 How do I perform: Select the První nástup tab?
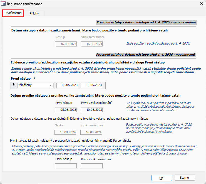click(x=13, y=13)
